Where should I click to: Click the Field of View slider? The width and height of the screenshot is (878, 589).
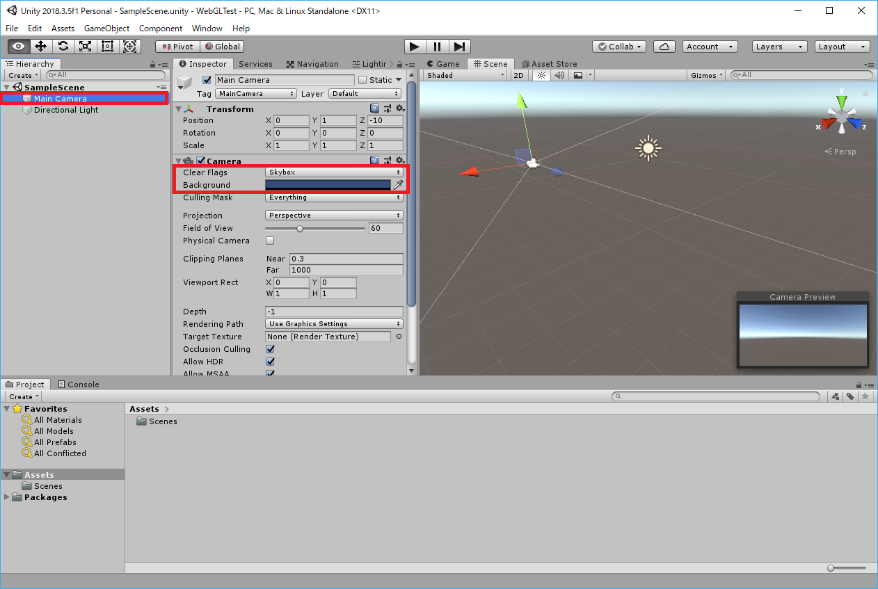tap(315, 228)
